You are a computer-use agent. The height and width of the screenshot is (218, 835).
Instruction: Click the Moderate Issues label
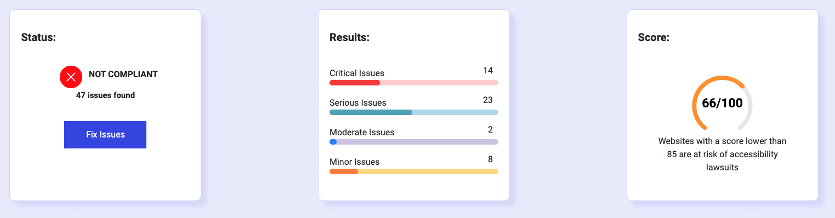click(x=362, y=133)
